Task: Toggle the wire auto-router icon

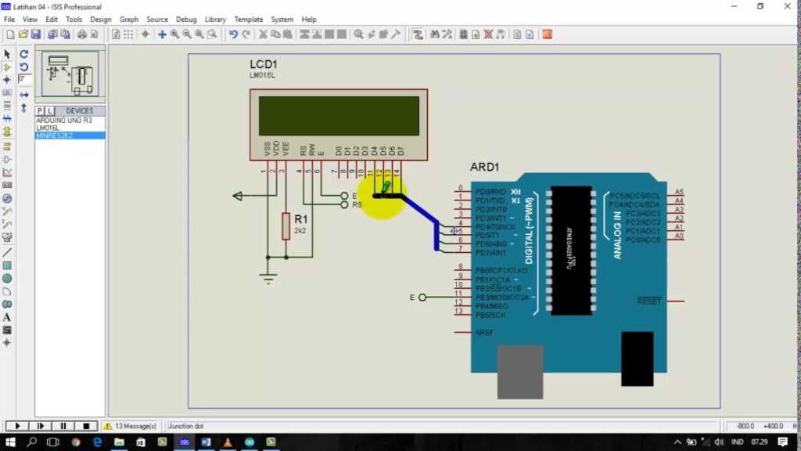Action: tap(418, 34)
